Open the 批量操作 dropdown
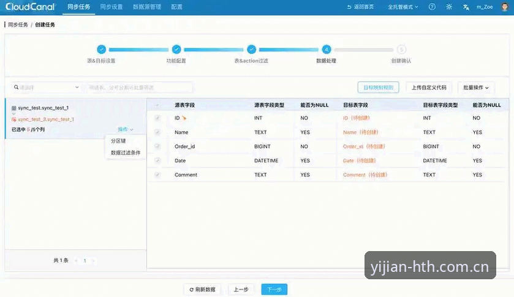Image resolution: width=514 pixels, height=297 pixels. click(x=476, y=88)
